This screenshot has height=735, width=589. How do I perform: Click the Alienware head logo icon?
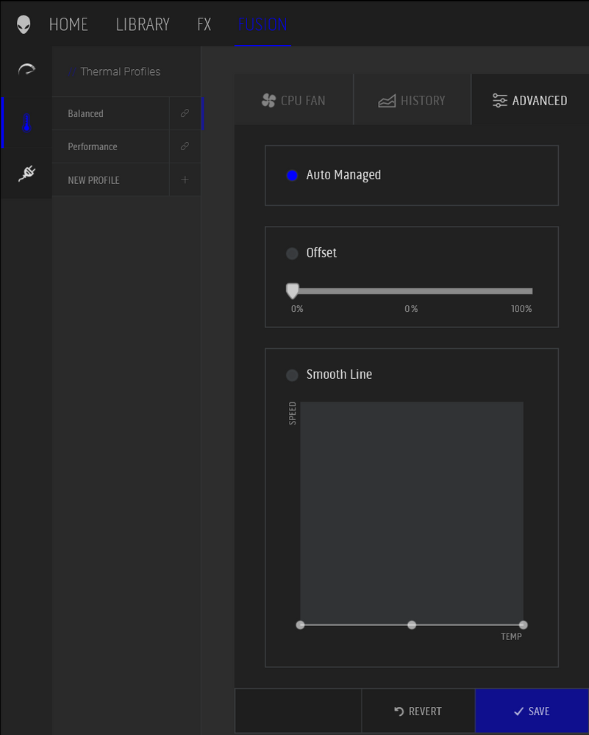tap(24, 24)
